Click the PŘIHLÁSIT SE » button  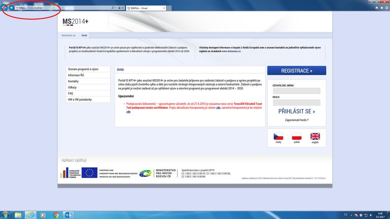pos(296,111)
